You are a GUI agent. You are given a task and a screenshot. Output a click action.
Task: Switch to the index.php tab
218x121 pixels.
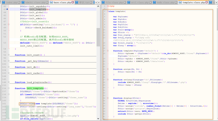(x=11, y=3)
